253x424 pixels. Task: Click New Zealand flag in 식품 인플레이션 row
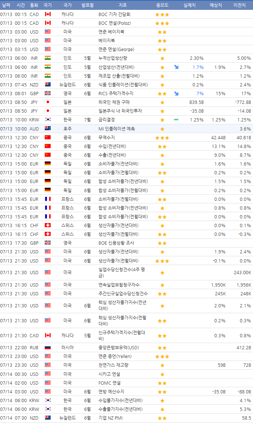(48, 84)
